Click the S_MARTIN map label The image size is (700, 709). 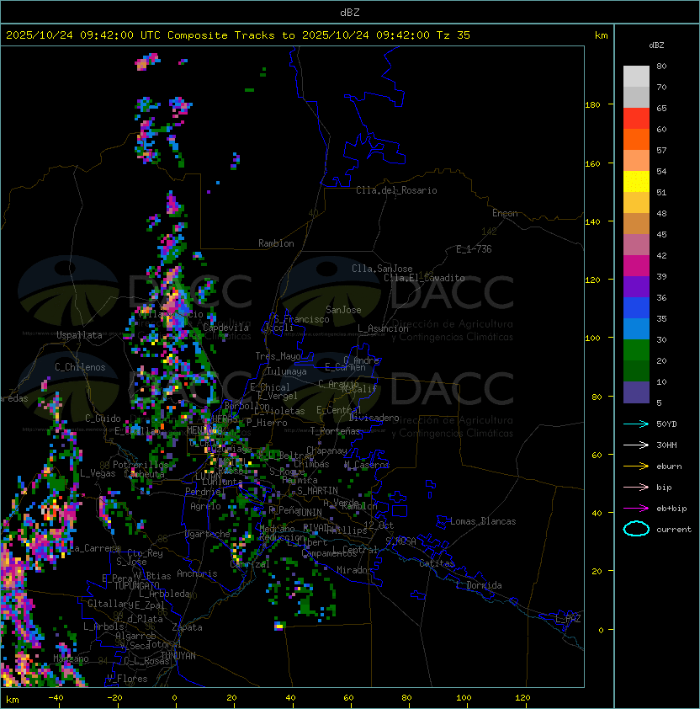point(317,491)
